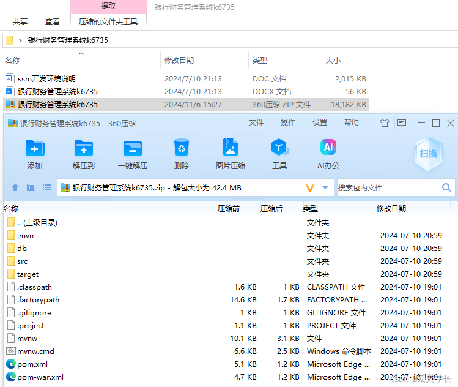
Task: Select the .classpath file
Action: coord(34,287)
